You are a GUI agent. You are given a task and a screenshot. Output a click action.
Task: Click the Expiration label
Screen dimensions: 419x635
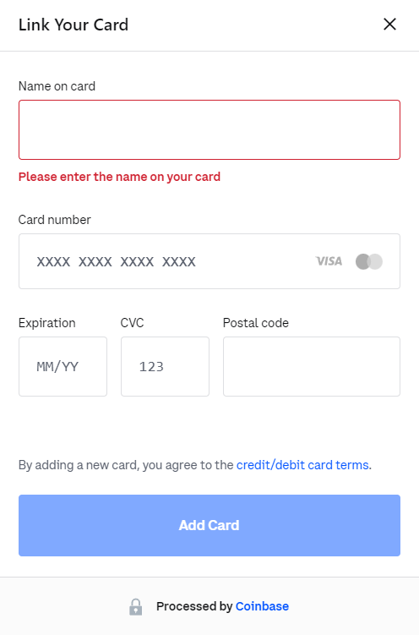coord(47,323)
